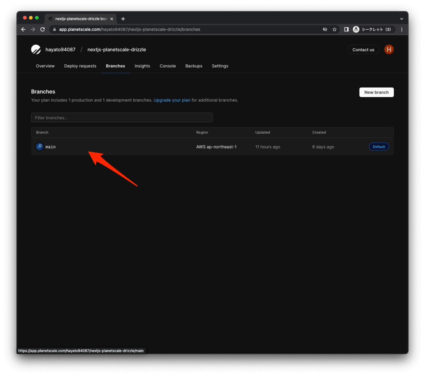
Task: Click the browser address bar URL
Action: point(130,29)
